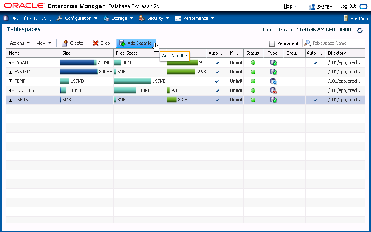Click the Oracle oval icon beside Log Out
The width and height of the screenshot is (371, 232).
pos(363,6)
